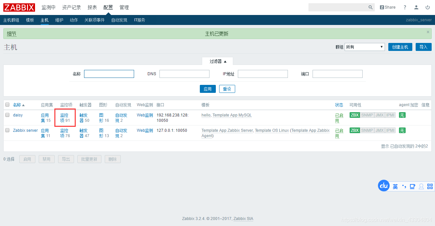
Task: Open the Zabbix SIA footer link
Action: click(x=243, y=219)
